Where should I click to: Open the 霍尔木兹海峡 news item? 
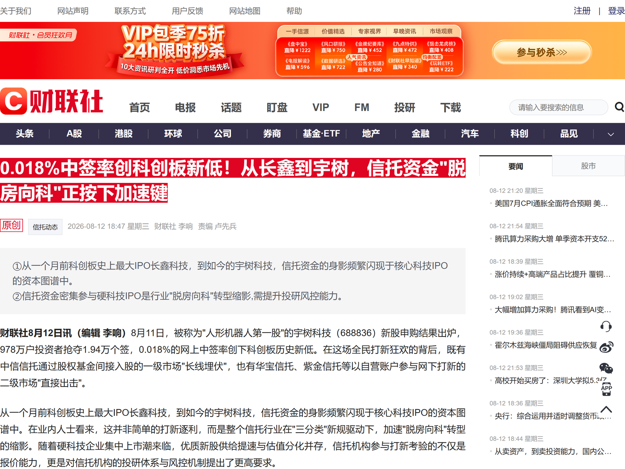546,345
